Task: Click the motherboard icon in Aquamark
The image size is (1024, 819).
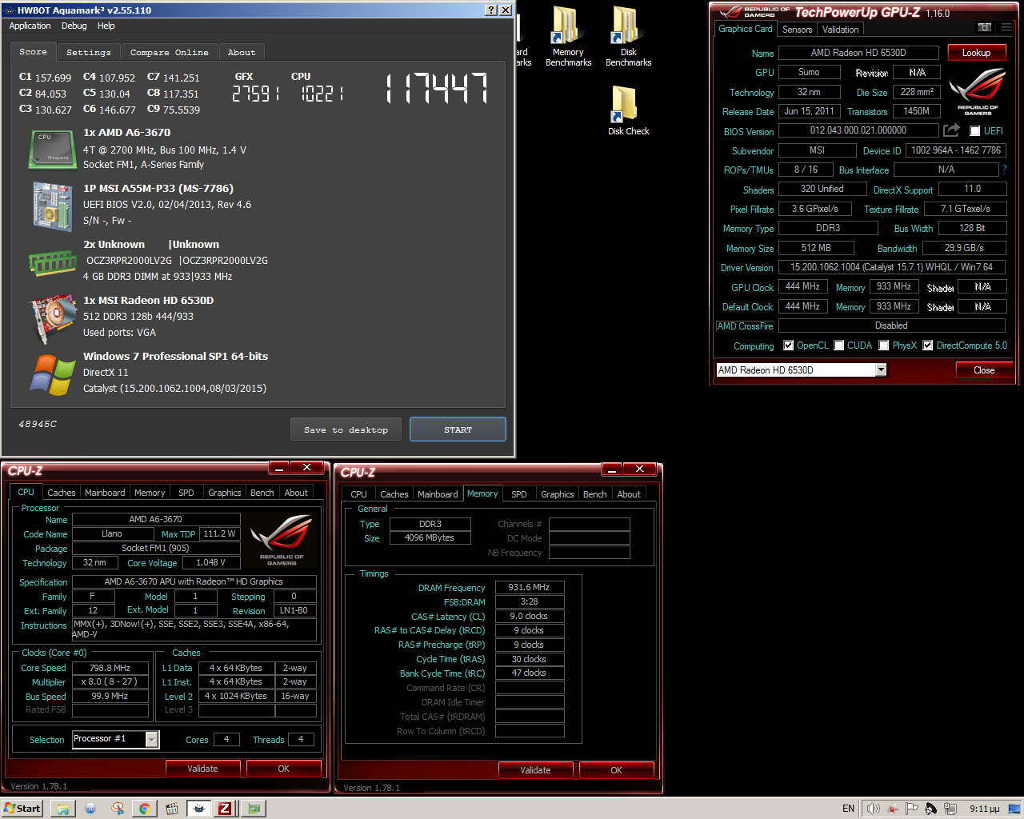Action: click(52, 206)
